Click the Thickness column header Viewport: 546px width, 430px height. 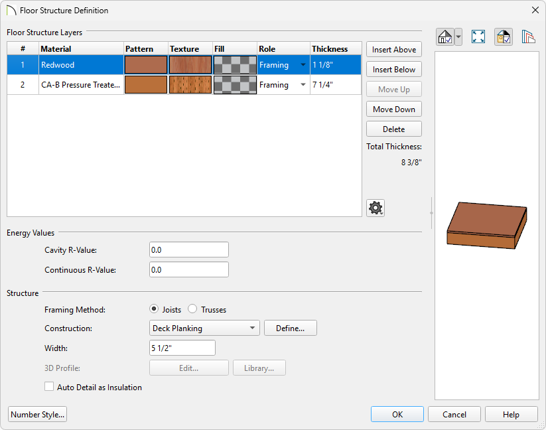point(336,48)
